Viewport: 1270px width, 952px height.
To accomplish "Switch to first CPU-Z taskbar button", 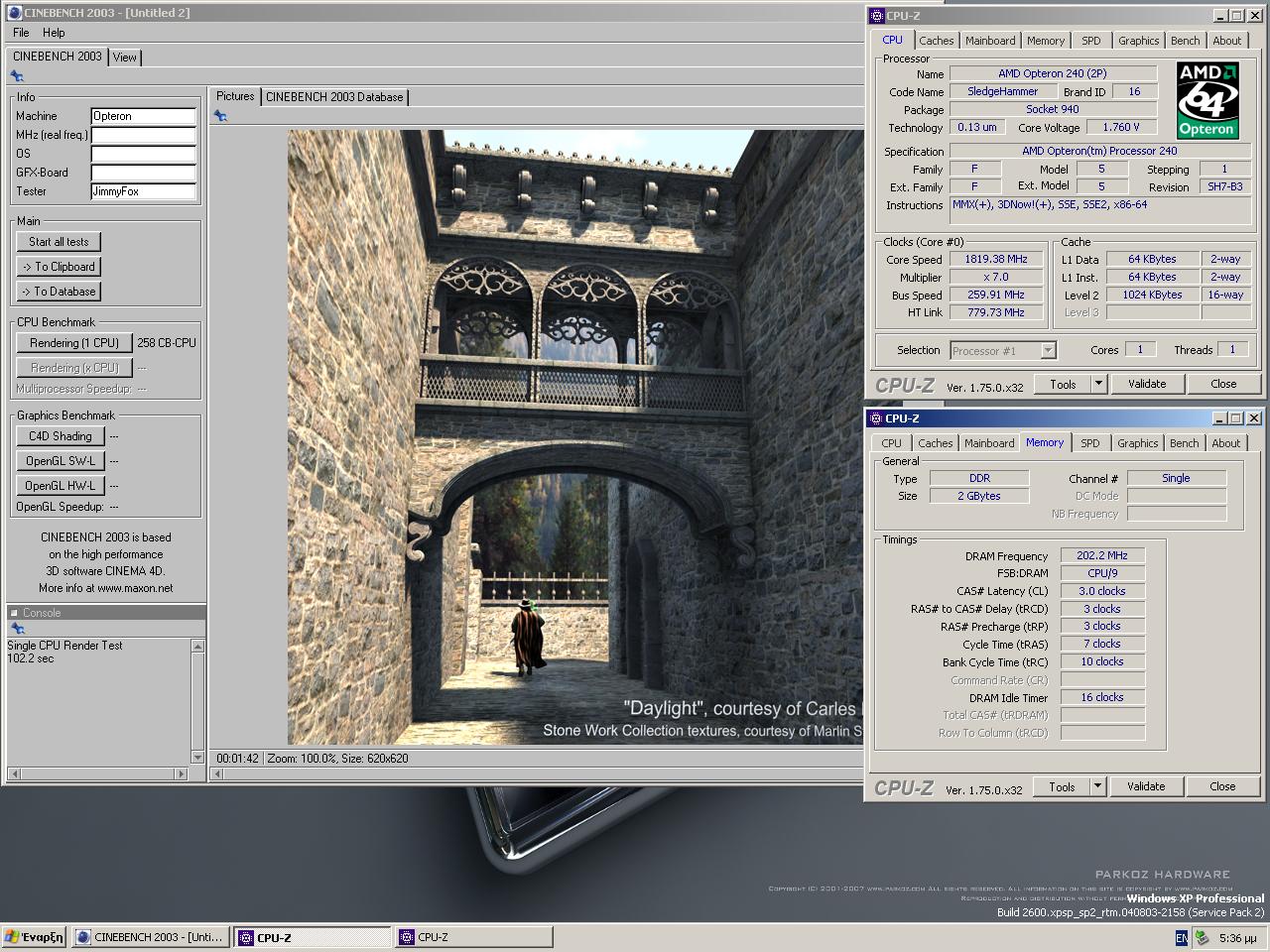I will click(313, 937).
